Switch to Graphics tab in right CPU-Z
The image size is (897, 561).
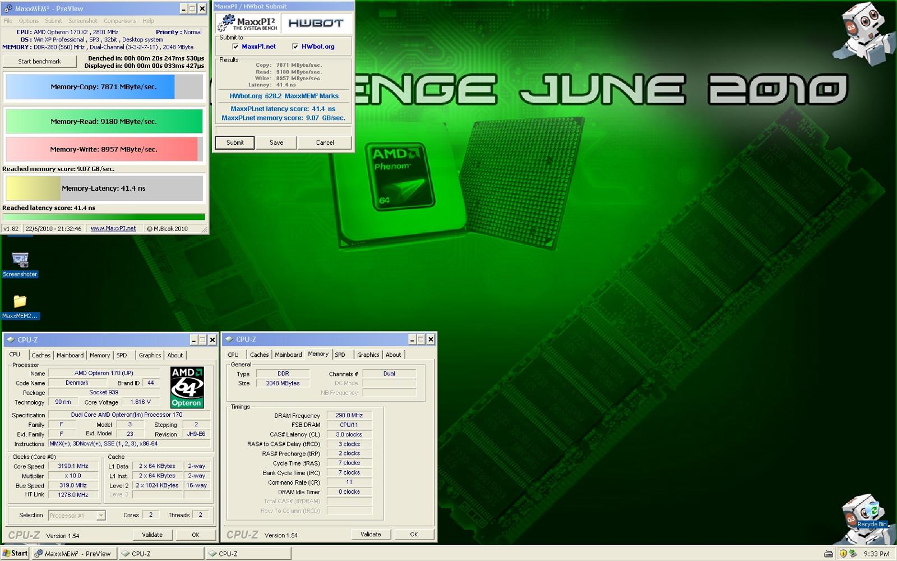click(x=368, y=355)
